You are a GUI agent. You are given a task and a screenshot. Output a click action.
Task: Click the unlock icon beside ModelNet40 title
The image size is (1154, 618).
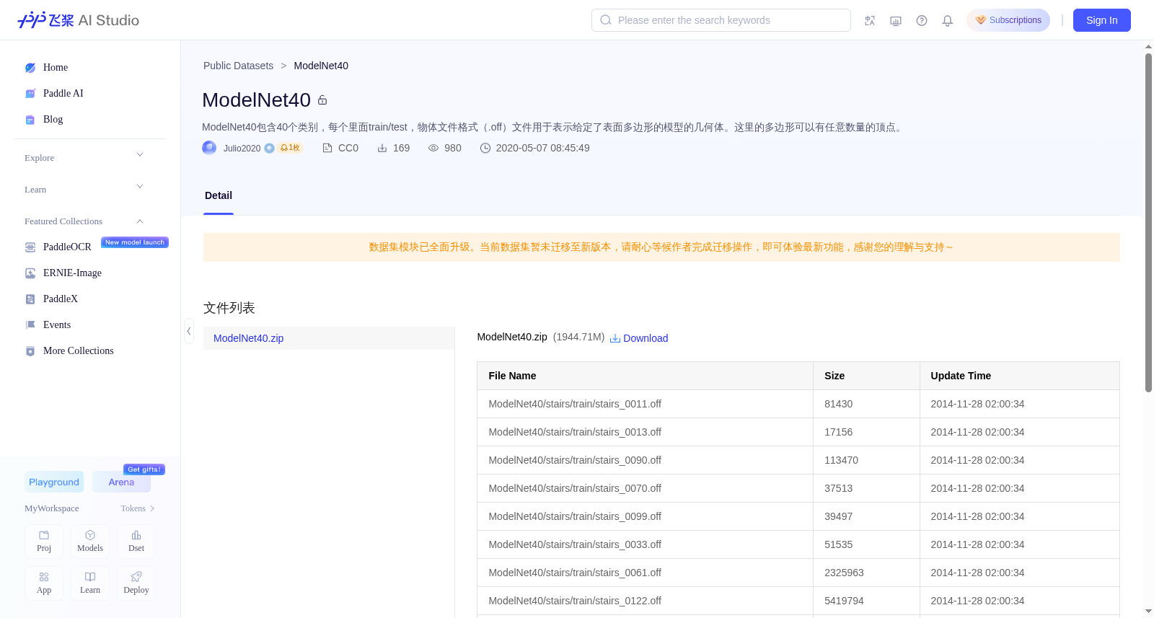(x=322, y=100)
